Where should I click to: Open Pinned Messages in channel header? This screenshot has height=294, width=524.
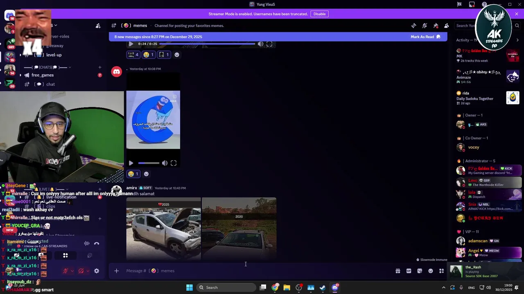(x=436, y=26)
